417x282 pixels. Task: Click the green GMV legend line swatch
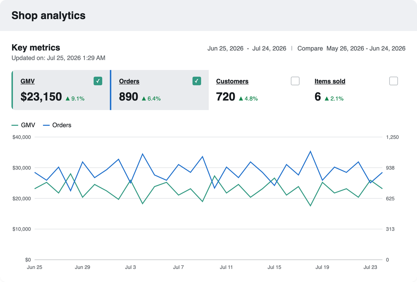click(x=15, y=125)
